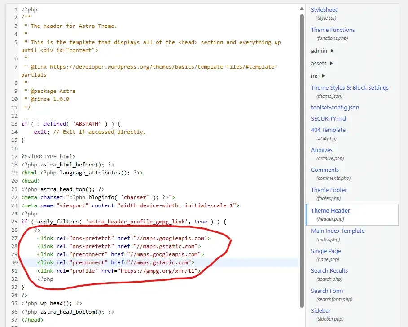Select the active Theme Header (header.php) entry
The width and height of the screenshot is (408, 327).
[x=330, y=210]
